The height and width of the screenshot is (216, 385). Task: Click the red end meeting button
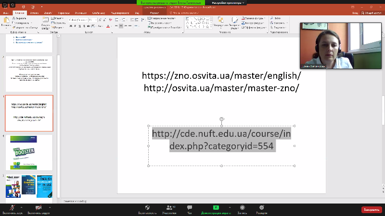372,210
